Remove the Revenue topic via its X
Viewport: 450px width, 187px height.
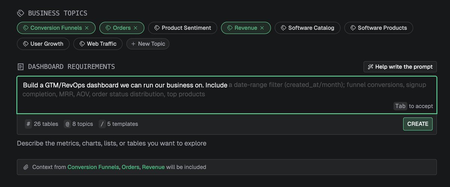[x=262, y=28]
